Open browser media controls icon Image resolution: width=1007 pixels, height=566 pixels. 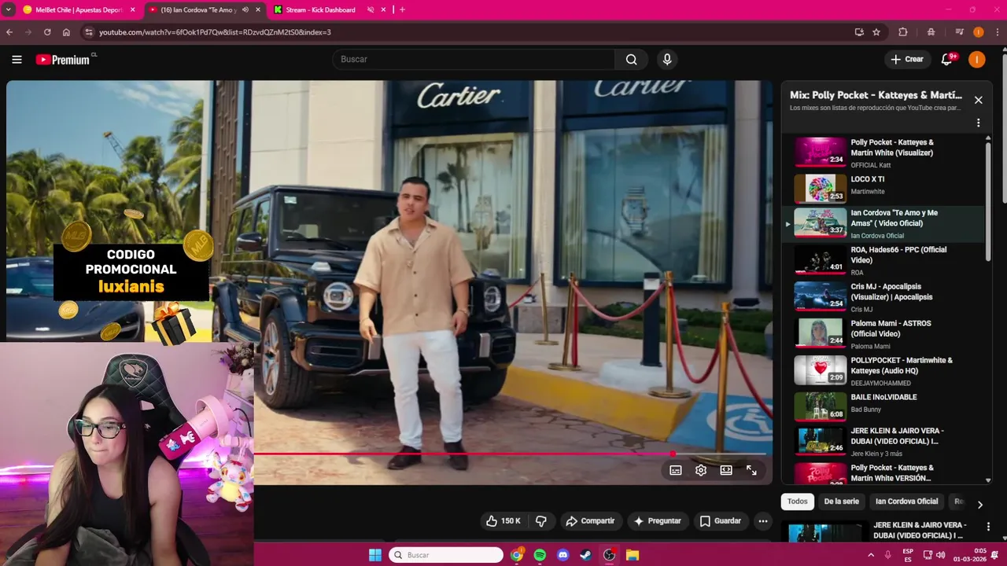click(959, 32)
